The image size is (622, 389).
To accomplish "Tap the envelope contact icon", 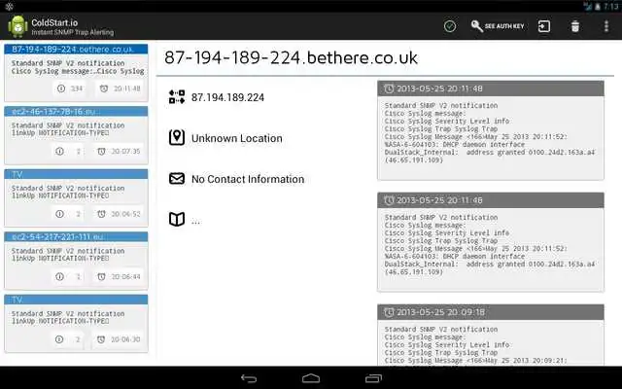I will coord(177,179).
